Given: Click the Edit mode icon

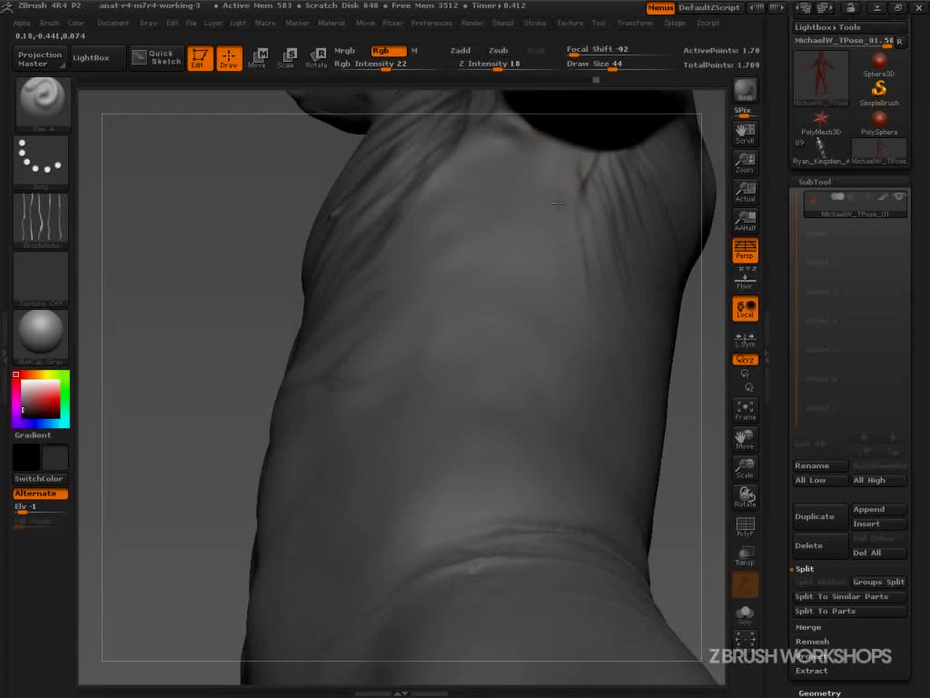Looking at the screenshot, I should (x=200, y=58).
